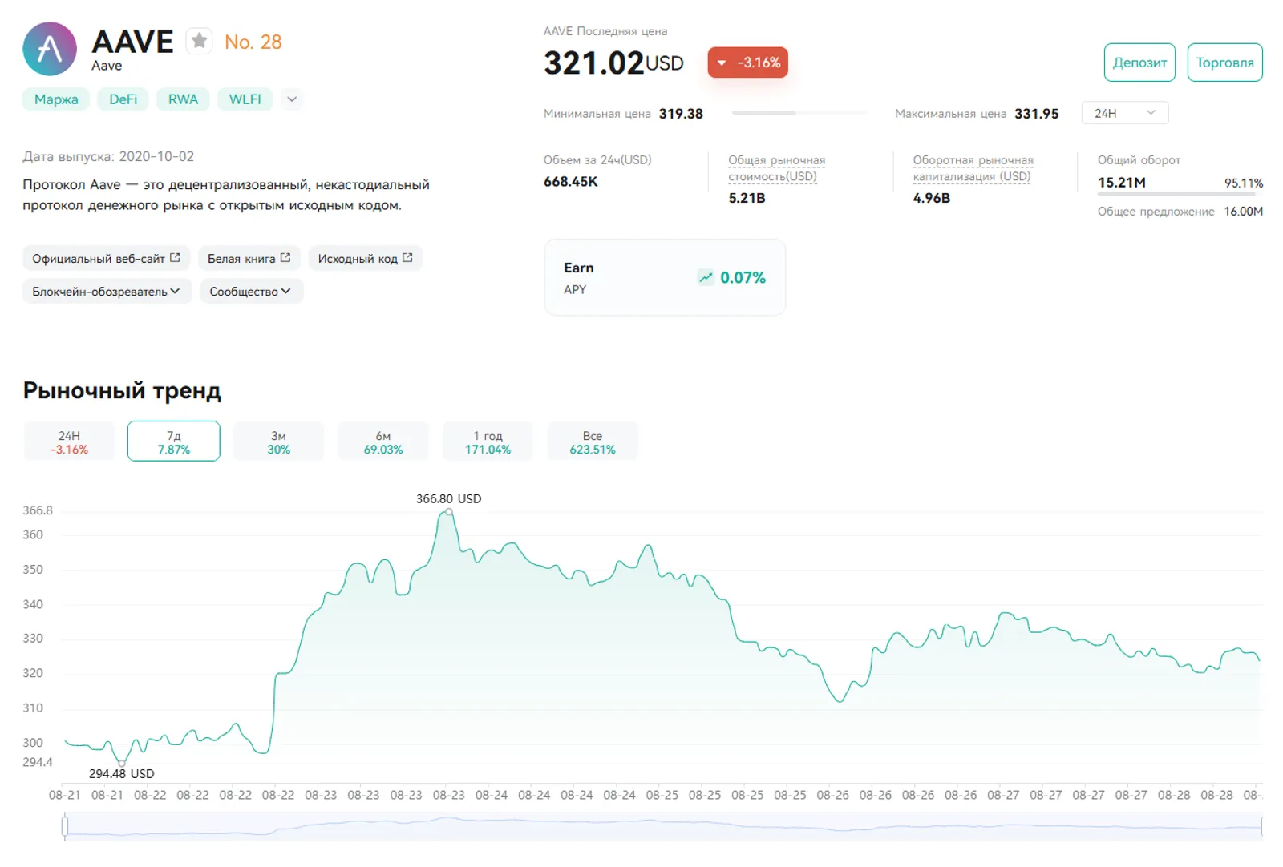Click the Общая рыночная стоимость(USD) label
1283x867 pixels.
(776, 168)
